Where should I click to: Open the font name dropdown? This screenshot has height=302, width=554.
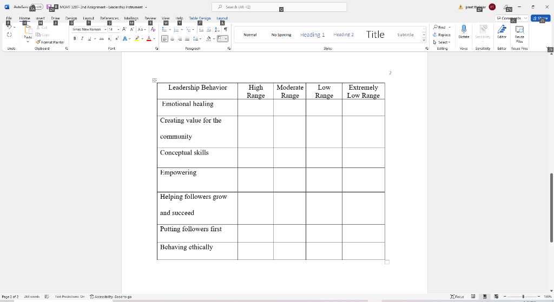coord(105,29)
